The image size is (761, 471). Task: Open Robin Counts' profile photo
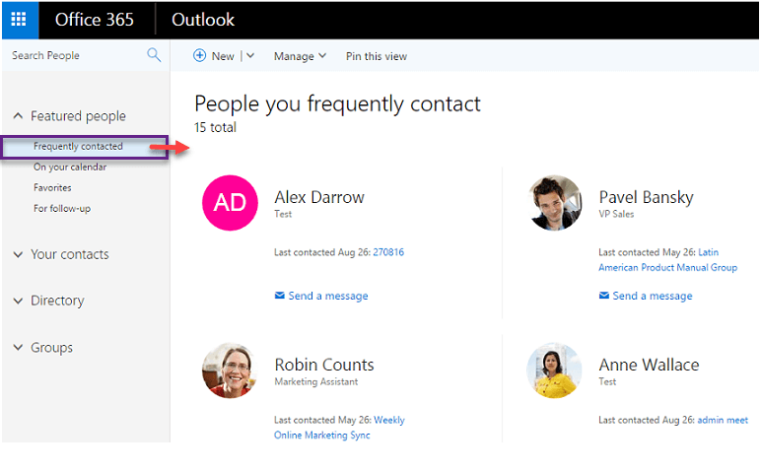point(230,370)
